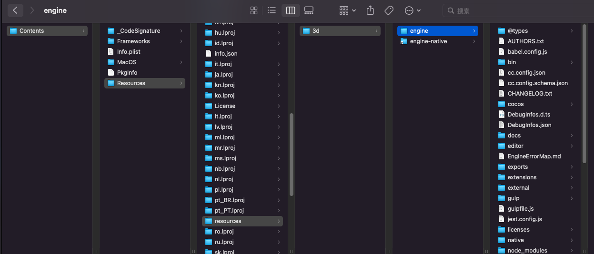Go back with the left arrow button
This screenshot has width=594, height=254.
tap(15, 10)
